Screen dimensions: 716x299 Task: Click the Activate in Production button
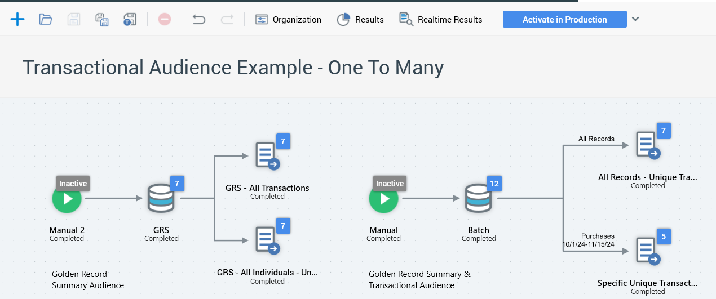[x=564, y=19]
